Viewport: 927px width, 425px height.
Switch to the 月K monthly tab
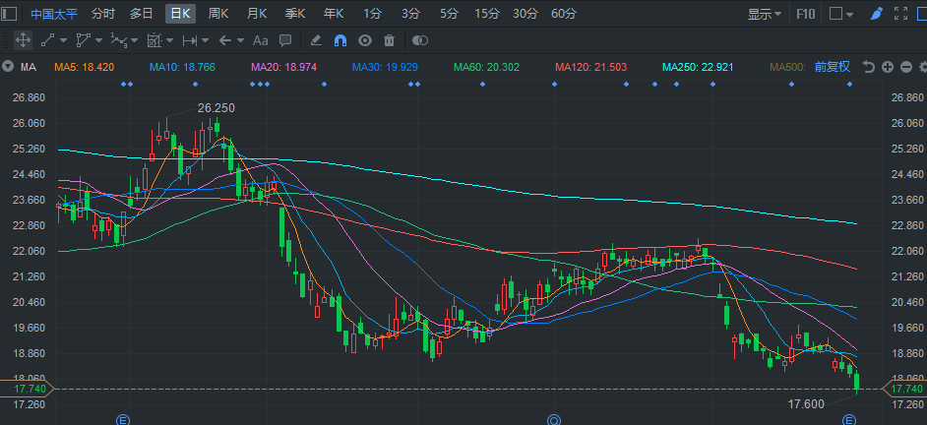click(x=257, y=13)
